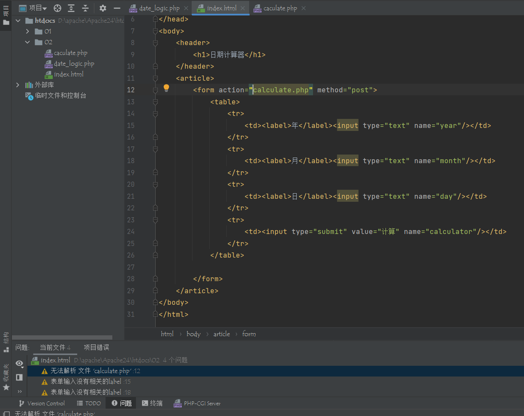
Task: Click the yellow lightbulb quick-fix icon
Action: (166, 88)
